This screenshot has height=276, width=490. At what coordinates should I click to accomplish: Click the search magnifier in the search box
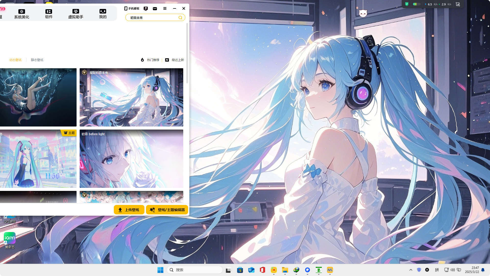point(180,18)
